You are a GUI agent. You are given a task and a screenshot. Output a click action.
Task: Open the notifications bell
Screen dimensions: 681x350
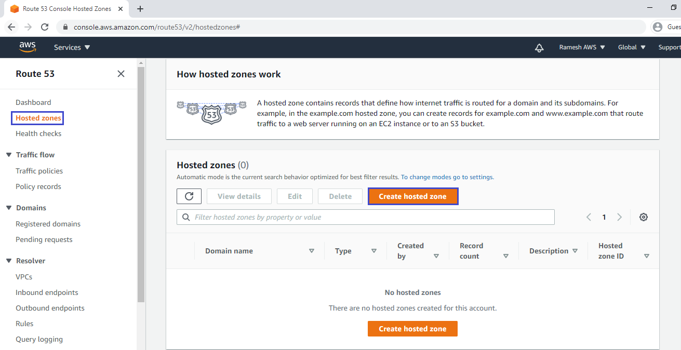tap(539, 48)
